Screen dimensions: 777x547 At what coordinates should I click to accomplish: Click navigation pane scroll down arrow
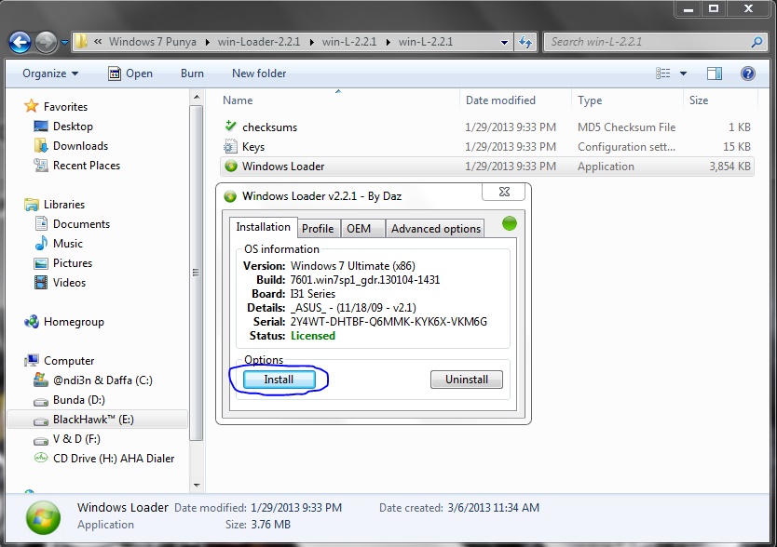tap(197, 485)
